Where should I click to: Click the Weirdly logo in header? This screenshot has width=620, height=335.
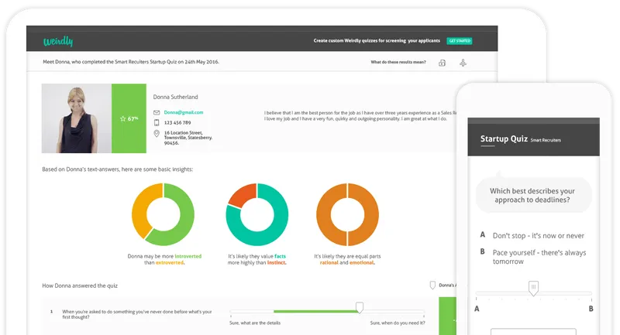pyautogui.click(x=58, y=41)
